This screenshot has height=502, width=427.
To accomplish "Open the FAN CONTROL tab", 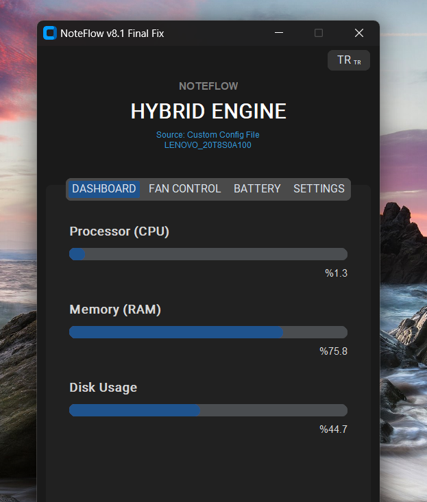I will point(185,188).
